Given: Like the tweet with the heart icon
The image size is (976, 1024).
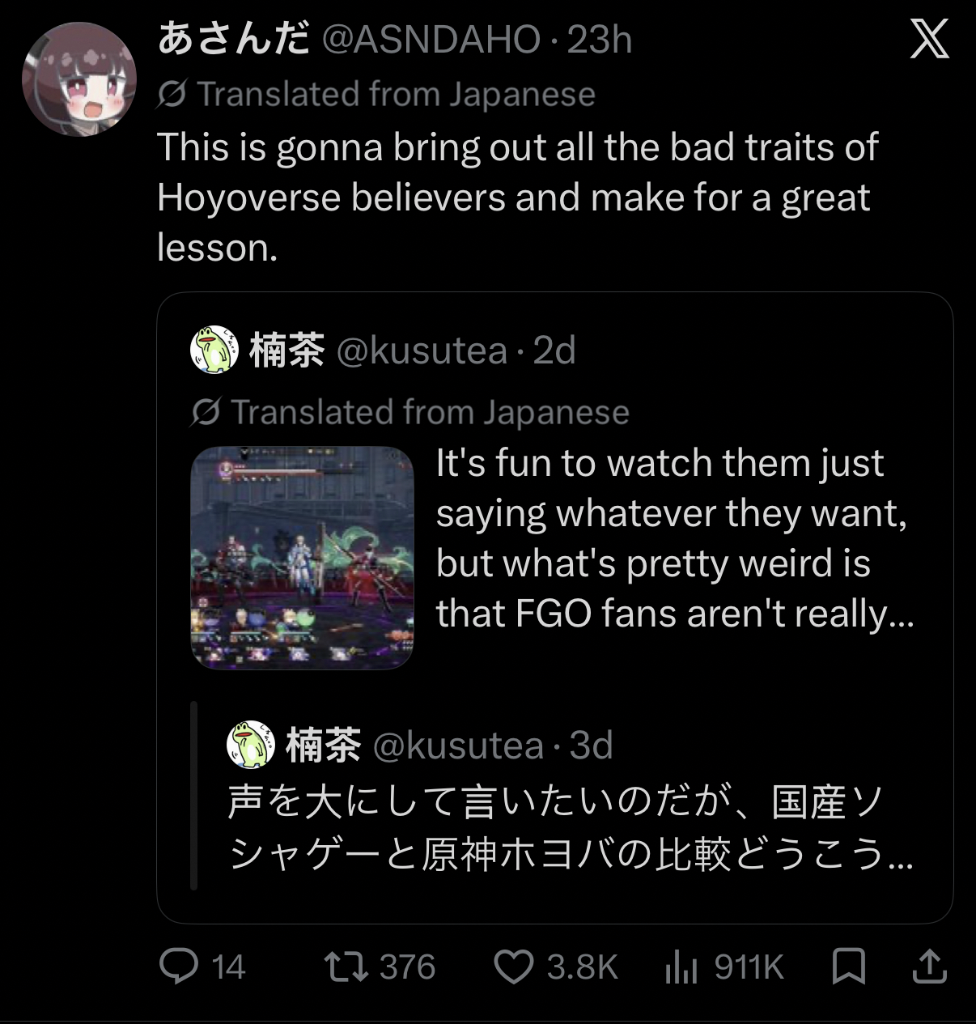Looking at the screenshot, I should pyautogui.click(x=514, y=967).
